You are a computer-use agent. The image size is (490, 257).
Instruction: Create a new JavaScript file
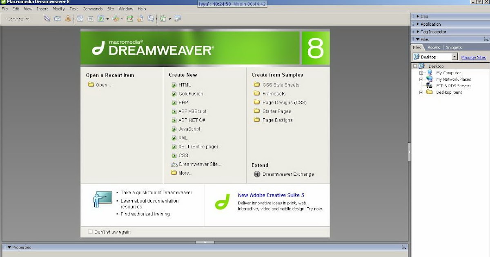point(189,129)
